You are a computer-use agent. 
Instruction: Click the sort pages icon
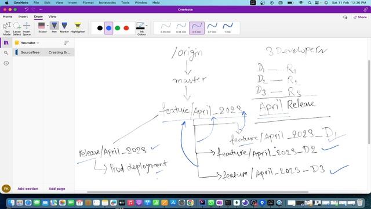[66, 42]
